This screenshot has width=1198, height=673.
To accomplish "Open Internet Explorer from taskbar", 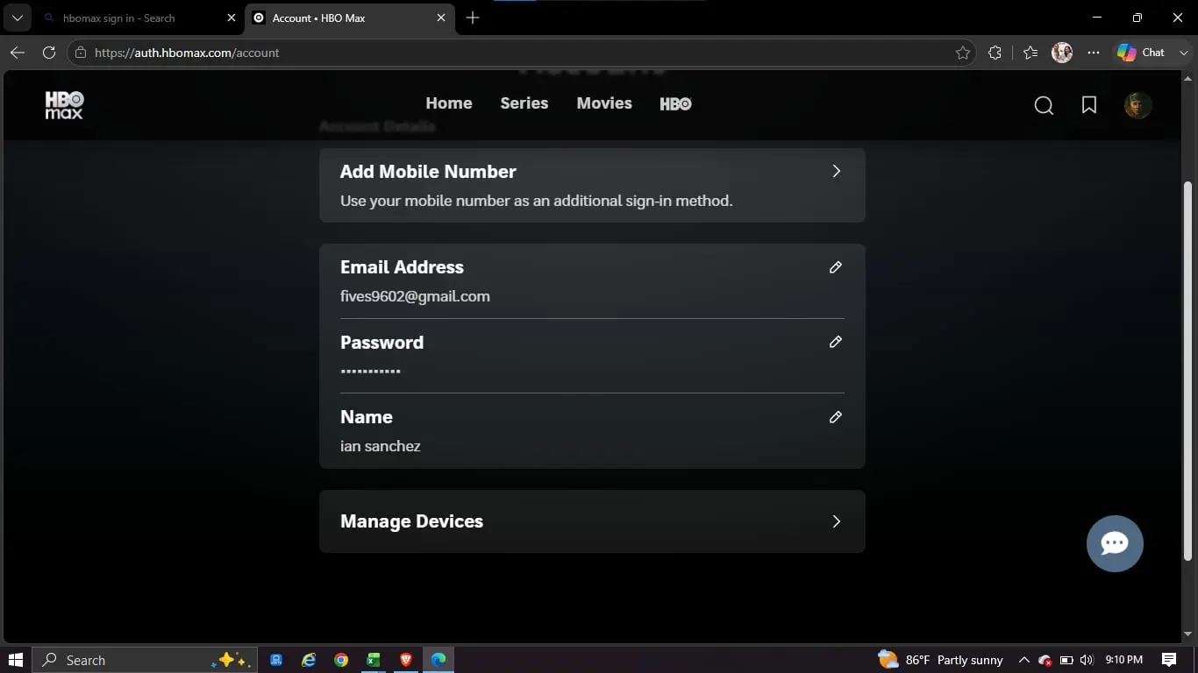I will (309, 660).
